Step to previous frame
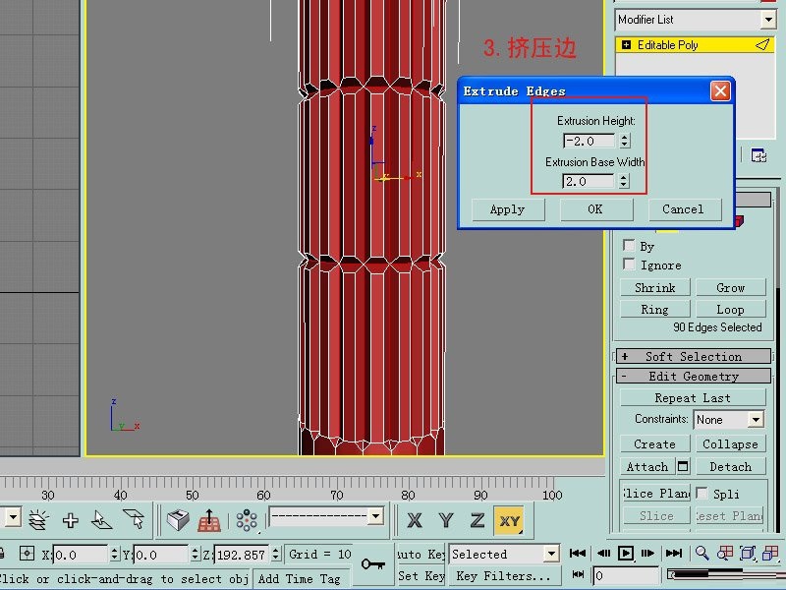This screenshot has width=786, height=590. 604,554
